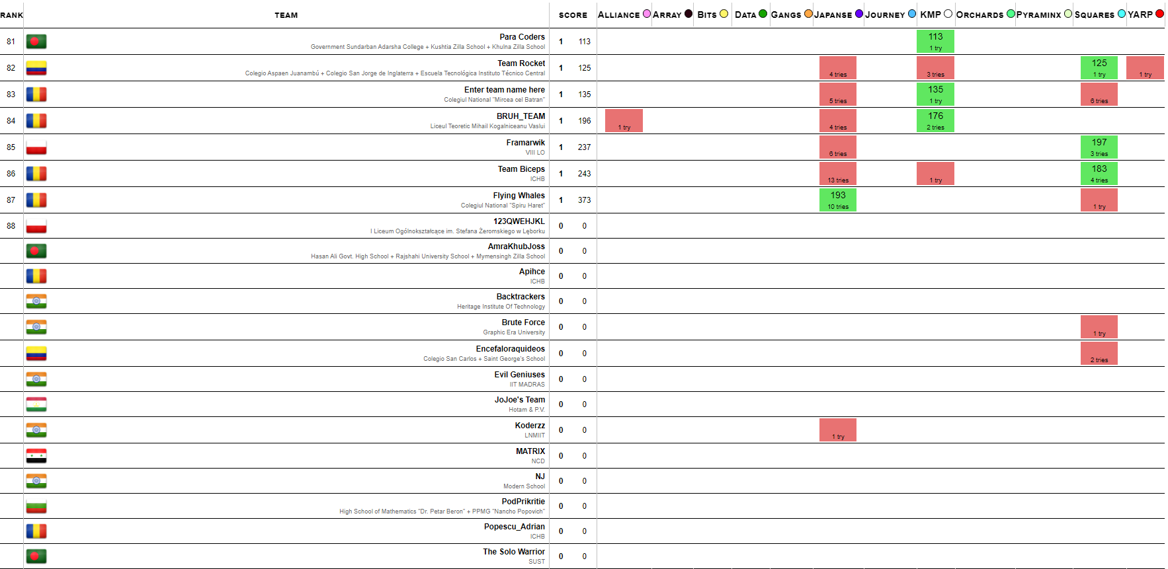Screen dimensions: 1168x569
Task: Click the yellow circle beside Bits header
Action: coord(724,14)
